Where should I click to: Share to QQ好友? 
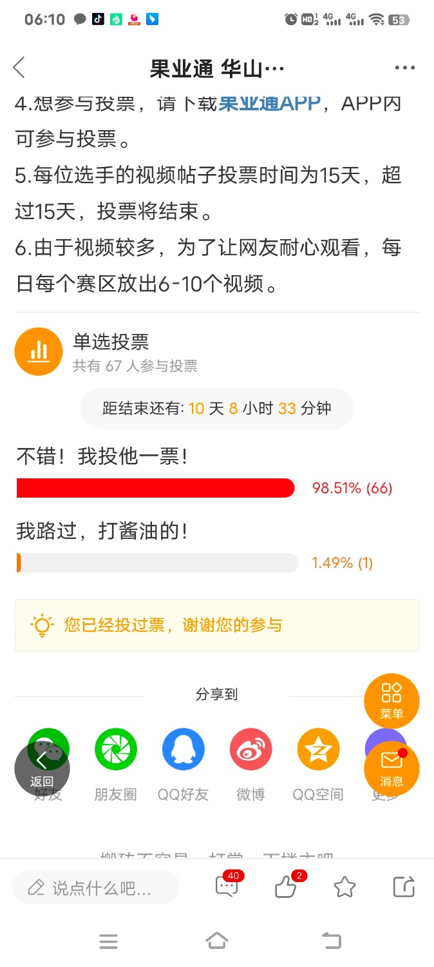(x=184, y=749)
